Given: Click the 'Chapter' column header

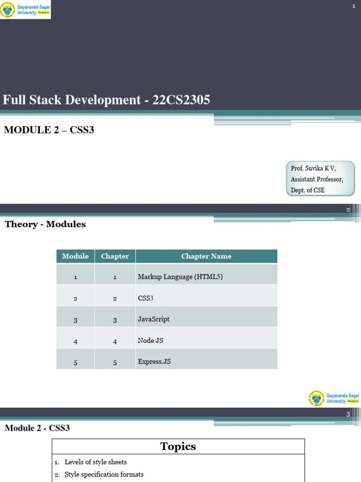Looking at the screenshot, I should point(115,257).
